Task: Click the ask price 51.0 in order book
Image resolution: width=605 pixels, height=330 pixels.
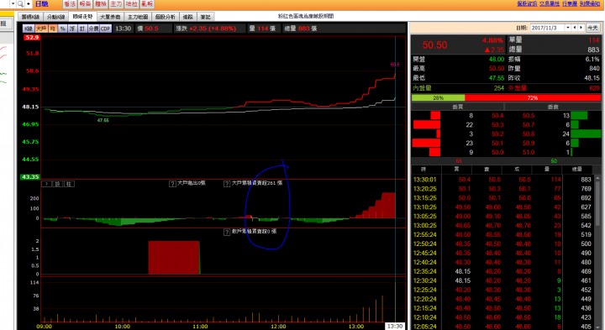Action: [529, 152]
